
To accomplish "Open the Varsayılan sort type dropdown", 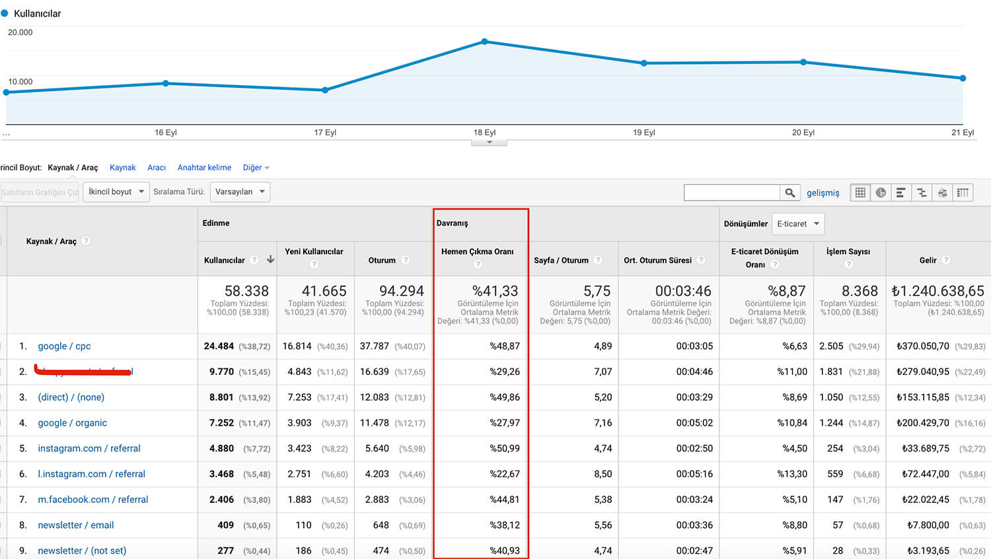I will (240, 192).
